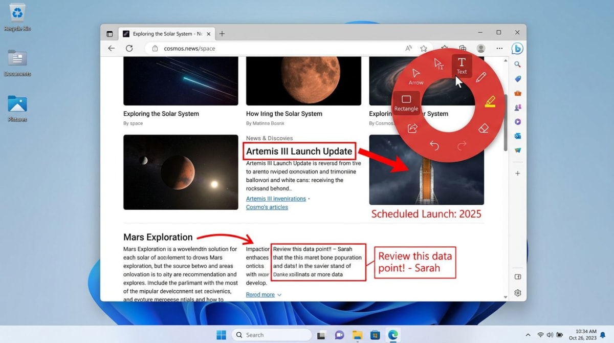
Task: Add a sidebar app with plus button
Action: [x=518, y=174]
